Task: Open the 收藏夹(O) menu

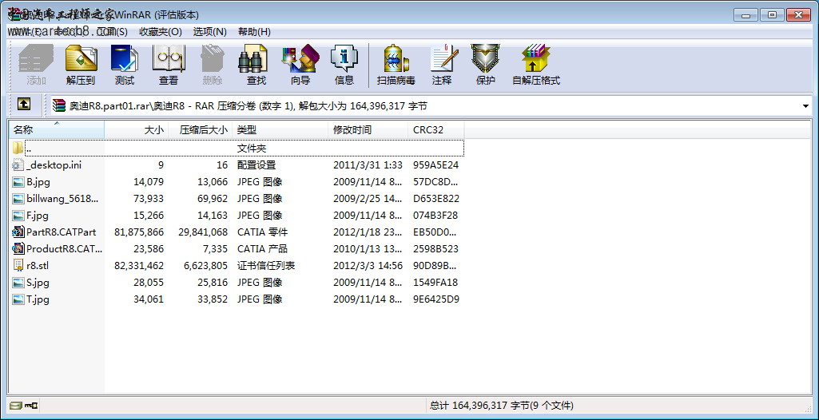Action: [x=160, y=32]
